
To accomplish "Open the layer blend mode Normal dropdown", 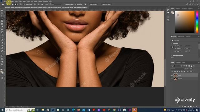I will [177, 69].
